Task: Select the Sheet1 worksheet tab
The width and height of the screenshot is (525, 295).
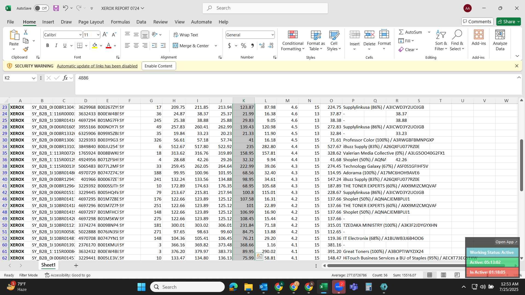Action: pos(48,265)
